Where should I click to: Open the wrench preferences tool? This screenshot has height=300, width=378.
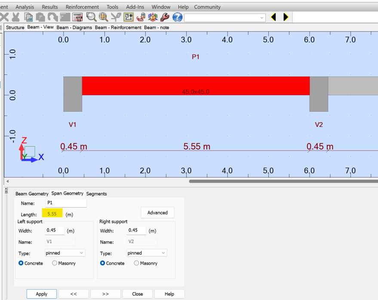(165, 17)
